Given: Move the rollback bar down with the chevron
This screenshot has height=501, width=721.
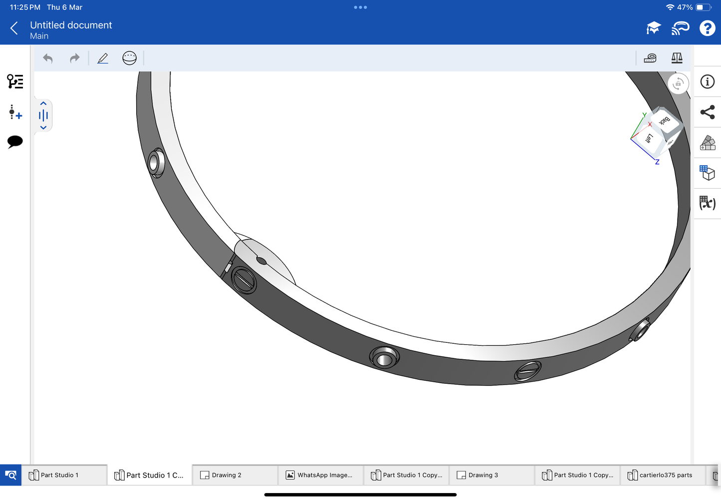Looking at the screenshot, I should (x=43, y=128).
